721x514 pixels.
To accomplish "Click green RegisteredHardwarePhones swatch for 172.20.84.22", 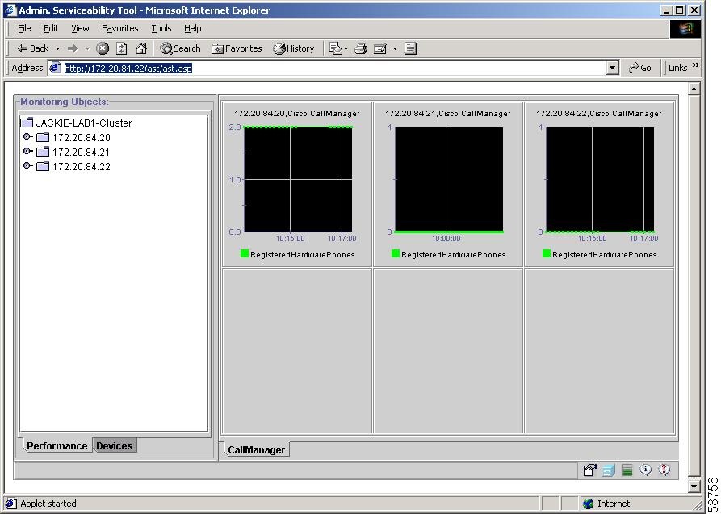I will coord(547,253).
